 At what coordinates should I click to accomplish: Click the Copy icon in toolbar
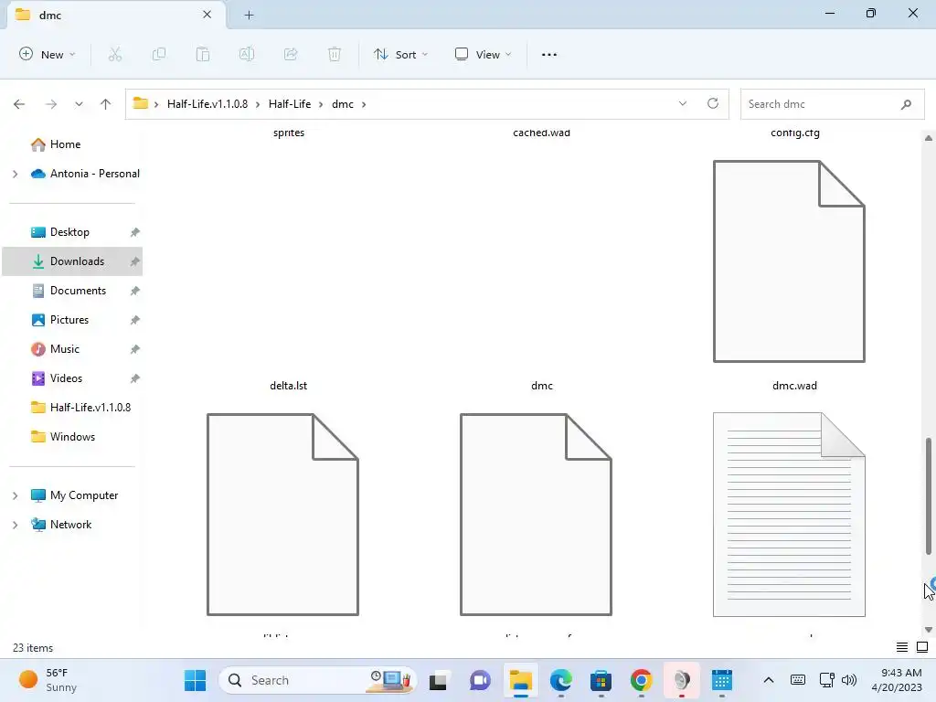[x=159, y=54]
